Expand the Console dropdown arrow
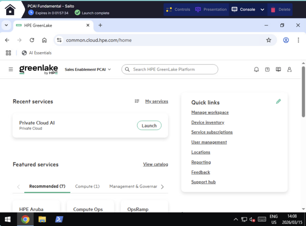Image resolution: width=306 pixels, height=226 pixels. coord(262,10)
